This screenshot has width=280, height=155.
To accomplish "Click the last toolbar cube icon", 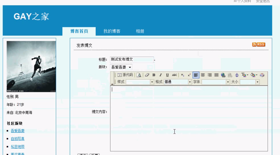I will [x=262, y=75].
